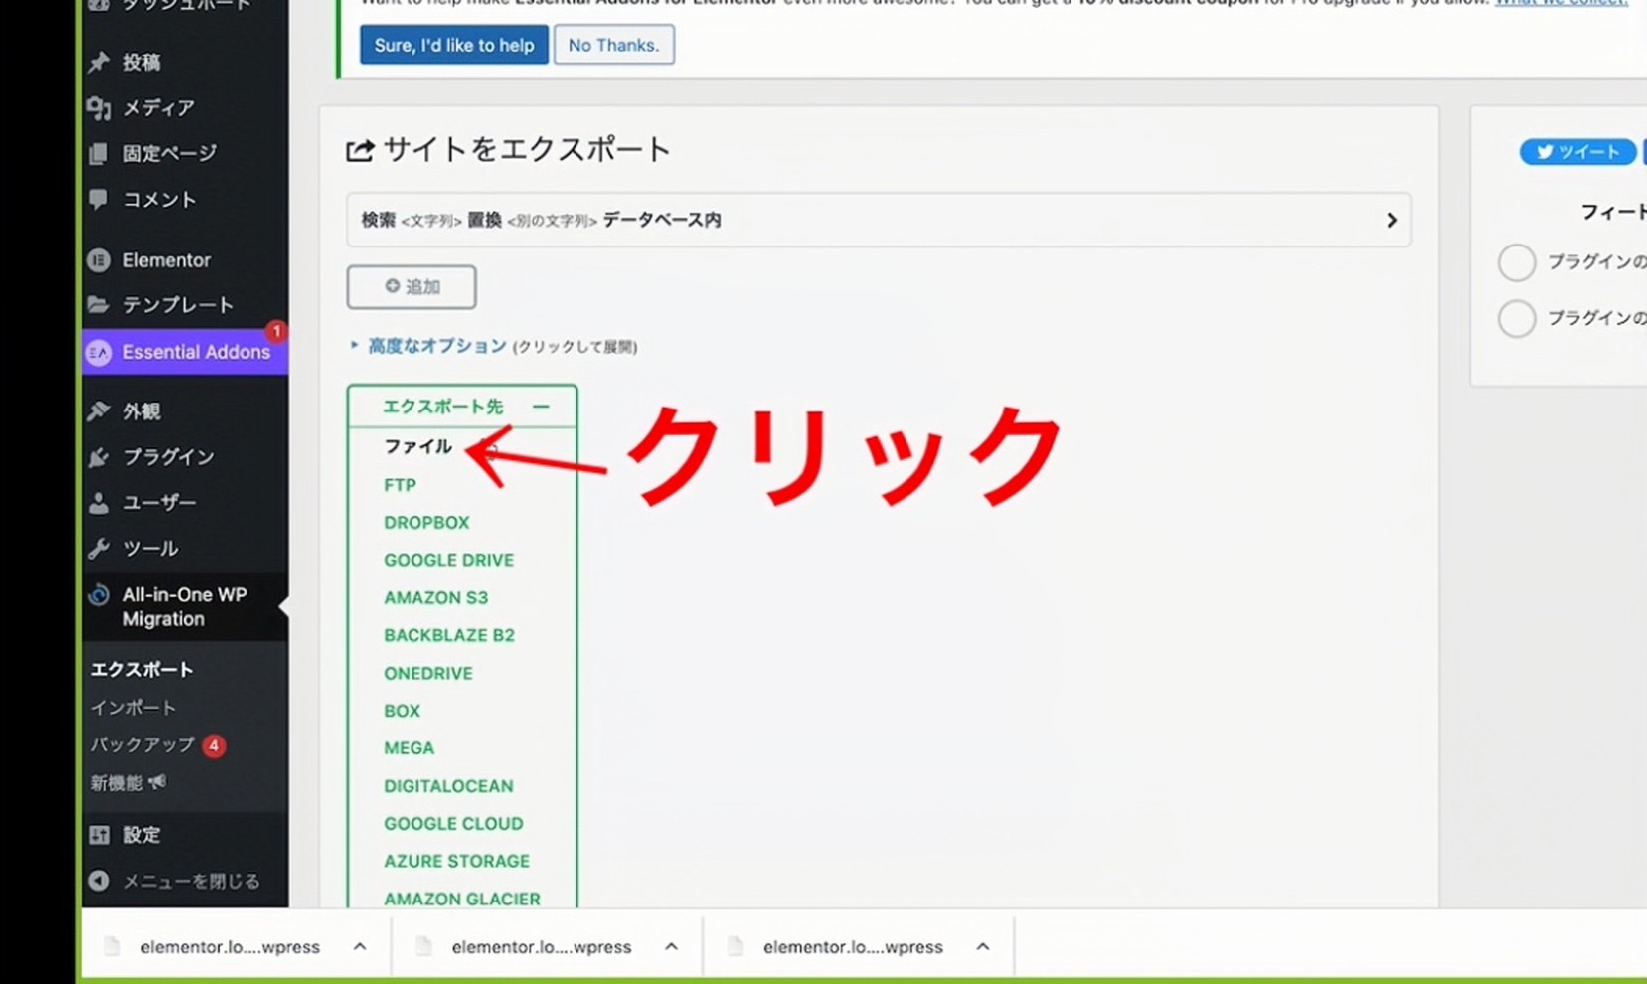The image size is (1647, 984).
Task: Open the インポート submenu link
Action: click(x=134, y=708)
